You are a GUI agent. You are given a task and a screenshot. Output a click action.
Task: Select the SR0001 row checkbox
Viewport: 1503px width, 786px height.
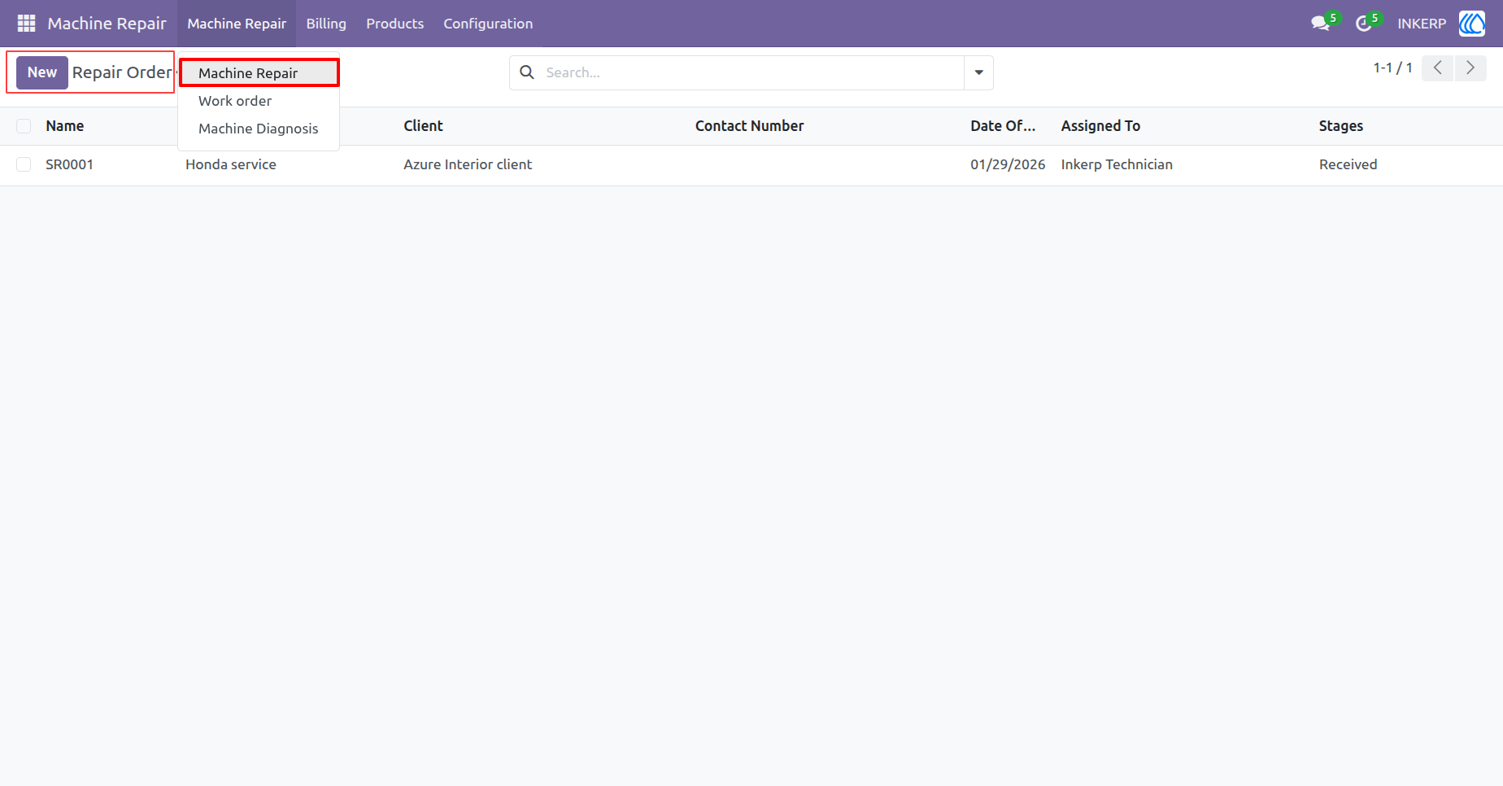click(x=24, y=164)
